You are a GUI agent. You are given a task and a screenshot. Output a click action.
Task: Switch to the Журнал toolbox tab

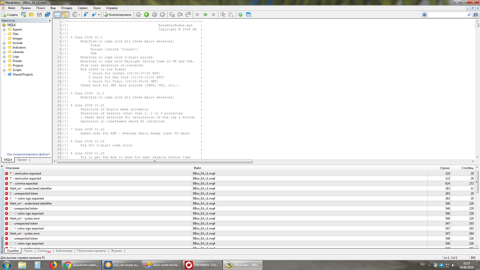click(116, 251)
